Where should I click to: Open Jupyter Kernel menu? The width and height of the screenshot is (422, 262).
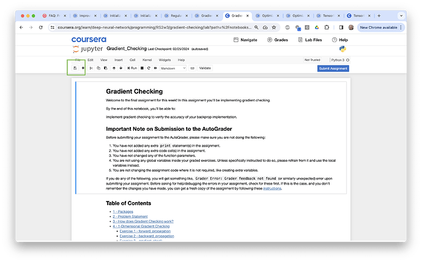pos(147,60)
